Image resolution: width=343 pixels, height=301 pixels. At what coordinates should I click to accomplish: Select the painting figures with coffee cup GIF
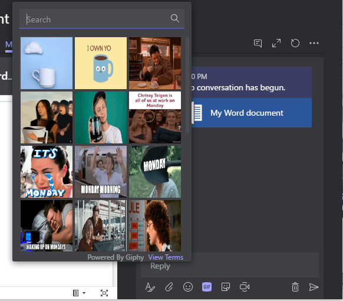coord(47,117)
